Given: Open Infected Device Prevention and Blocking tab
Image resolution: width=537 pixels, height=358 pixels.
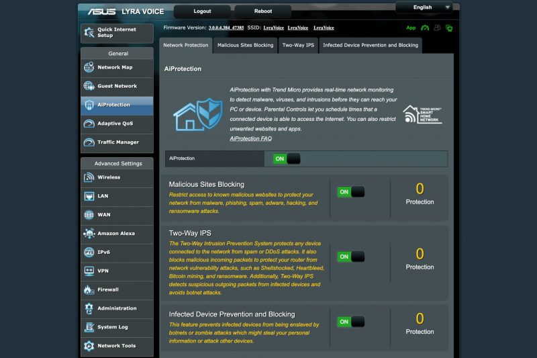Looking at the screenshot, I should pyautogui.click(x=371, y=46).
